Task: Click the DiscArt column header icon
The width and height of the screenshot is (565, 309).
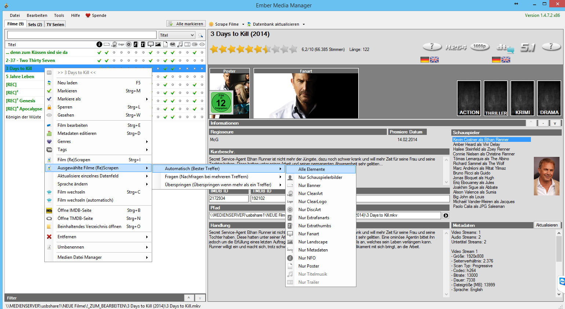Action: (129, 44)
